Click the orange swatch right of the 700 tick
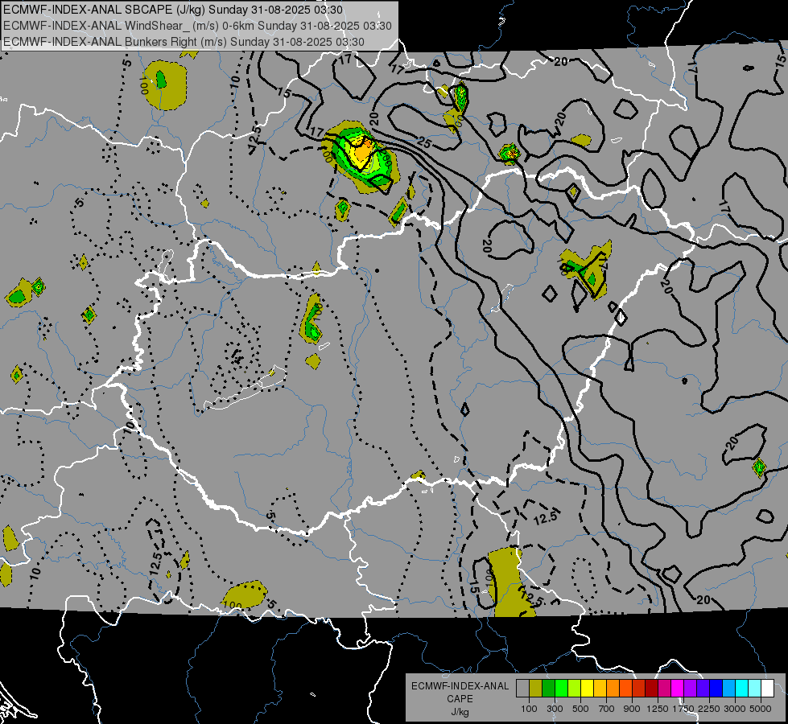The height and width of the screenshot is (724, 788). (613, 688)
